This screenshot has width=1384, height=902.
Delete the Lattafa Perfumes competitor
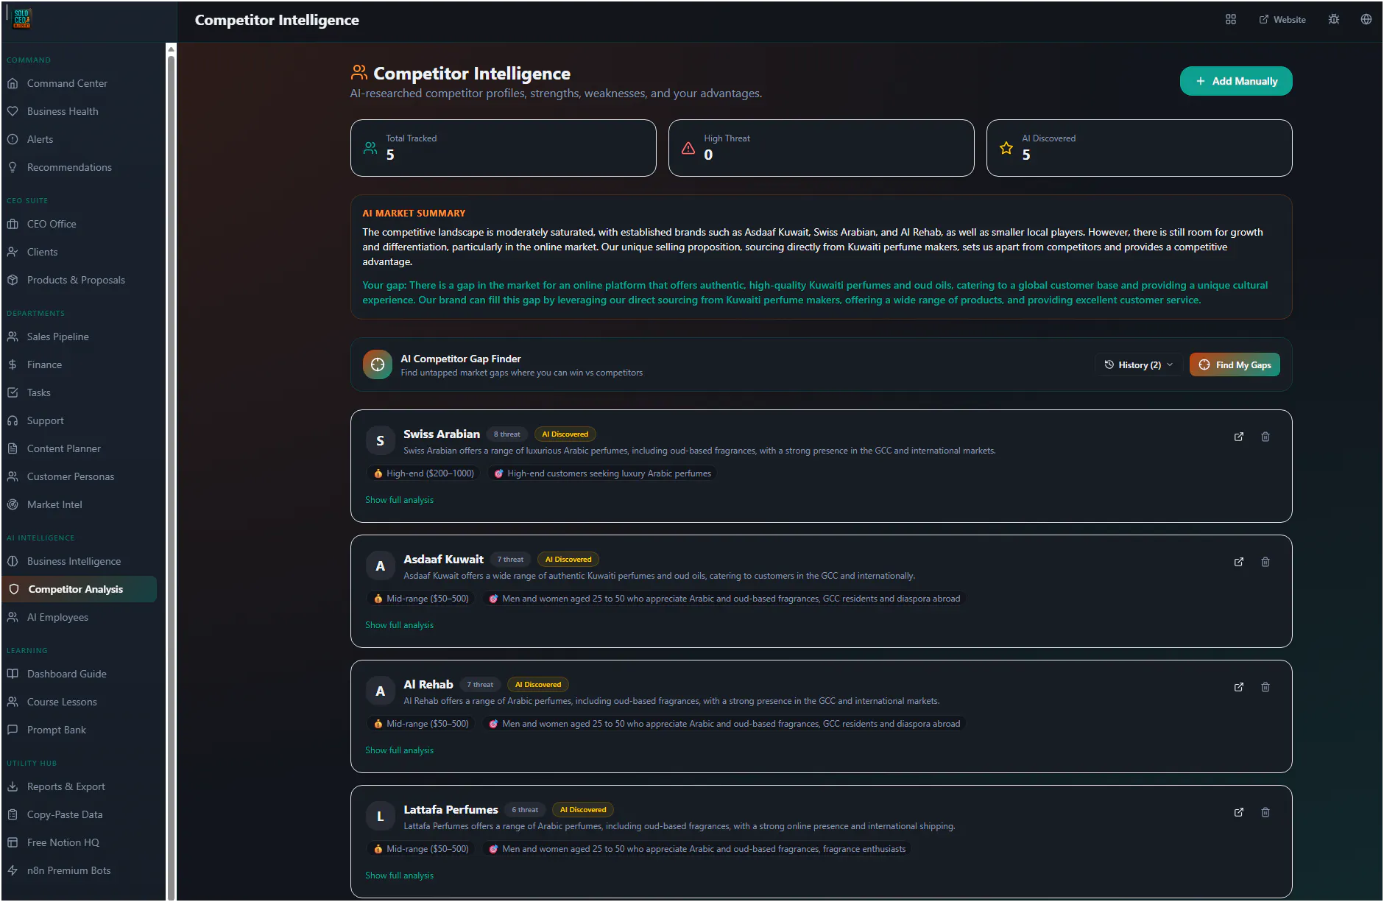[x=1265, y=812]
